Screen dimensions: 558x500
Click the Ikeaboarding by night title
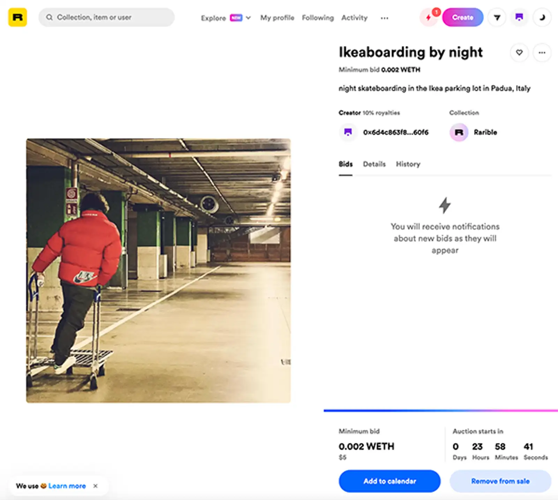pos(410,52)
